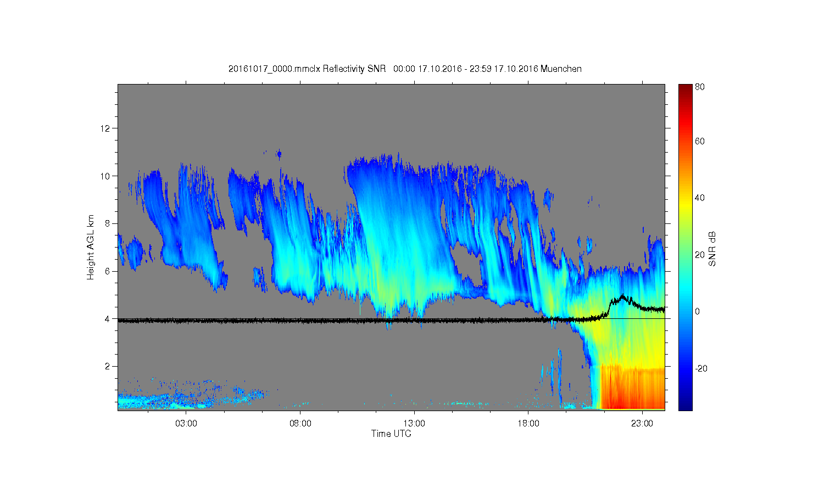Click the colorbar value 60
The image size is (824, 494).
[x=699, y=142]
